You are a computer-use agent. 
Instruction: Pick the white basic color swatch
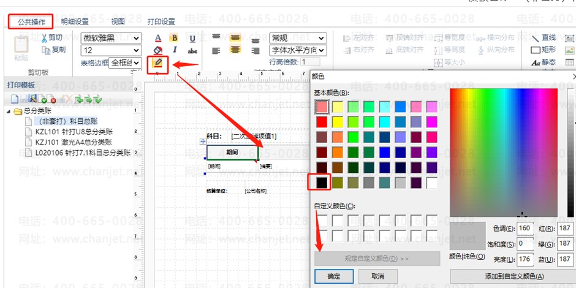(432, 182)
